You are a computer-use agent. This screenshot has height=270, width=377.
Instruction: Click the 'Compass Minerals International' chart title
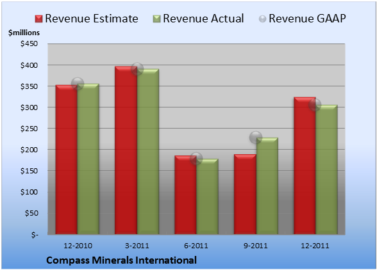point(121,260)
